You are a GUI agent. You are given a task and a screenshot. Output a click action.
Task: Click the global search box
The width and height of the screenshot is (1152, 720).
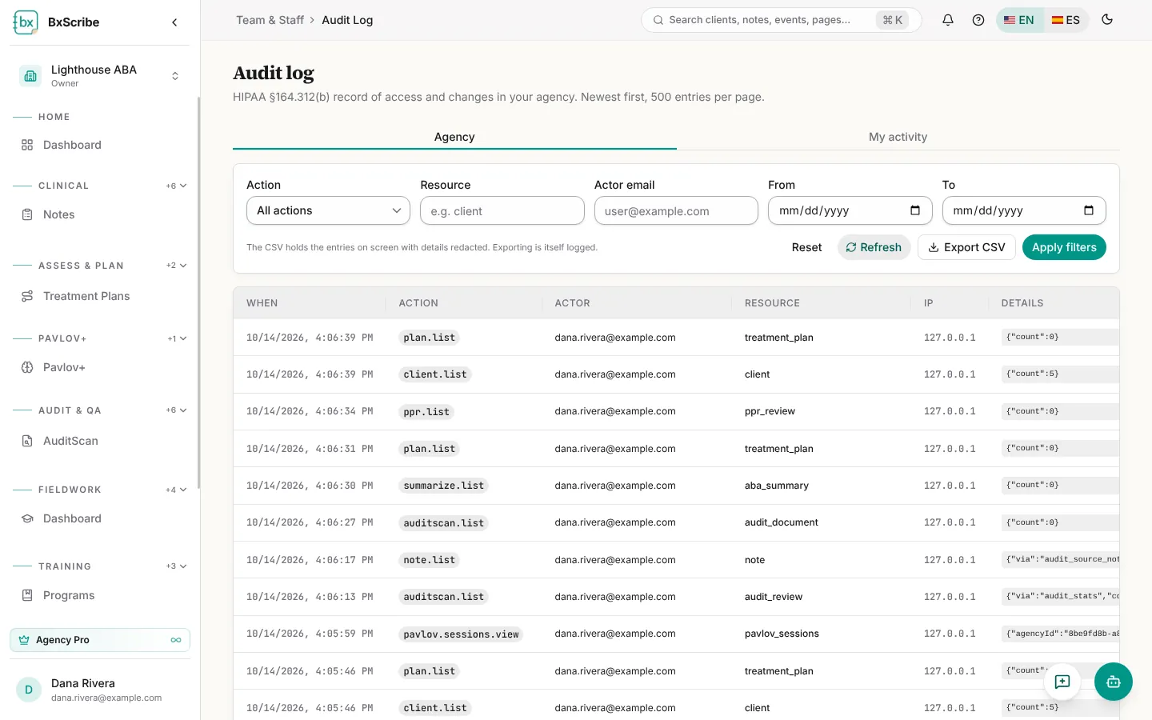[x=781, y=20]
